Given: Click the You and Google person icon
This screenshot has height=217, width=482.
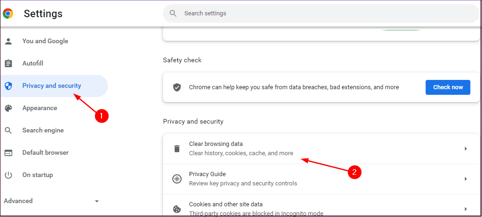Looking at the screenshot, I should (x=8, y=41).
